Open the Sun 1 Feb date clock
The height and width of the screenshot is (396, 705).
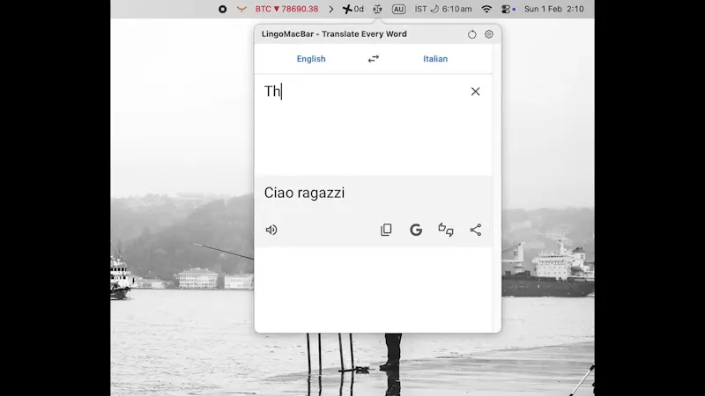(554, 9)
